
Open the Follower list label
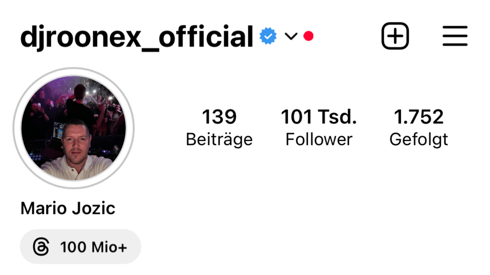click(x=319, y=139)
